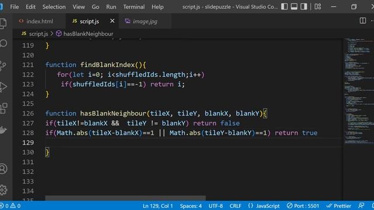Open the Search view in activity bar
Image resolution: width=374 pixels, height=210 pixels.
pyautogui.click(x=4, y=43)
